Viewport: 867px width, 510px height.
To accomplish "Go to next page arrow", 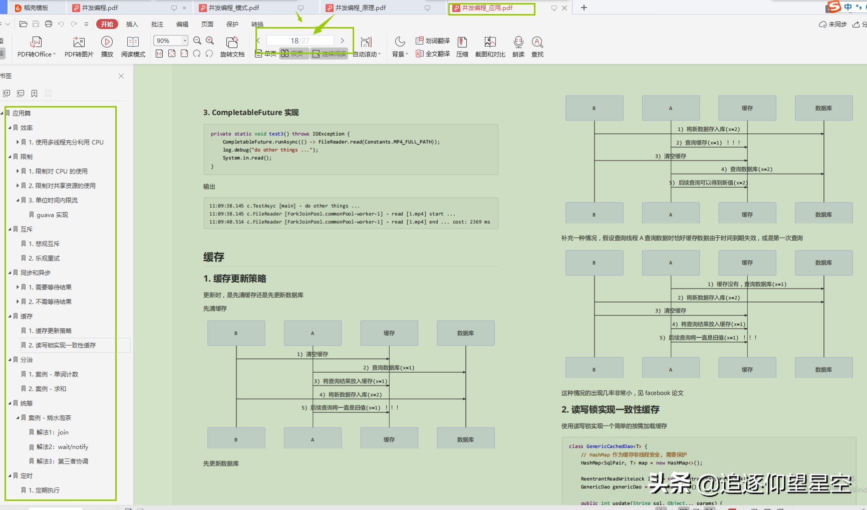I will [342, 40].
